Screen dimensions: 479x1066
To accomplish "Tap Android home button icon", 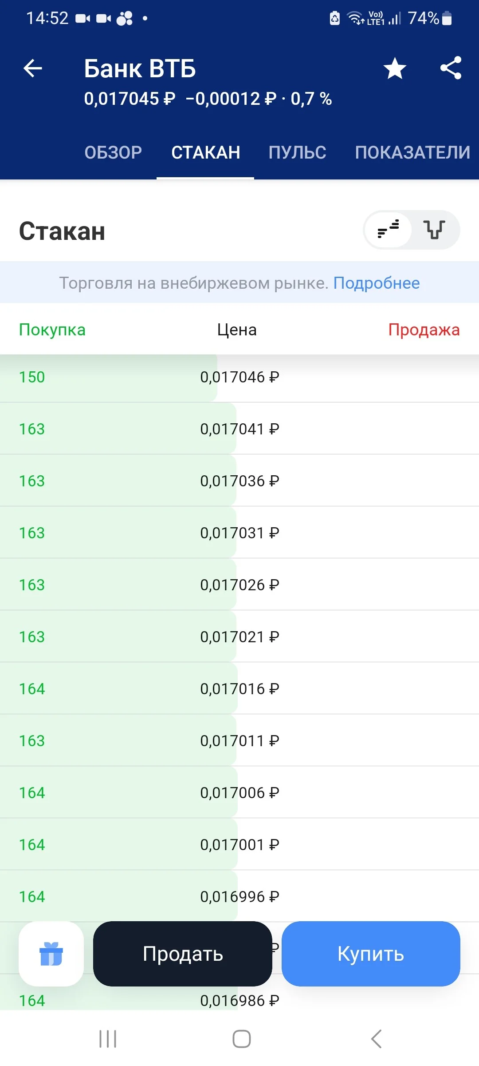I will [242, 1039].
